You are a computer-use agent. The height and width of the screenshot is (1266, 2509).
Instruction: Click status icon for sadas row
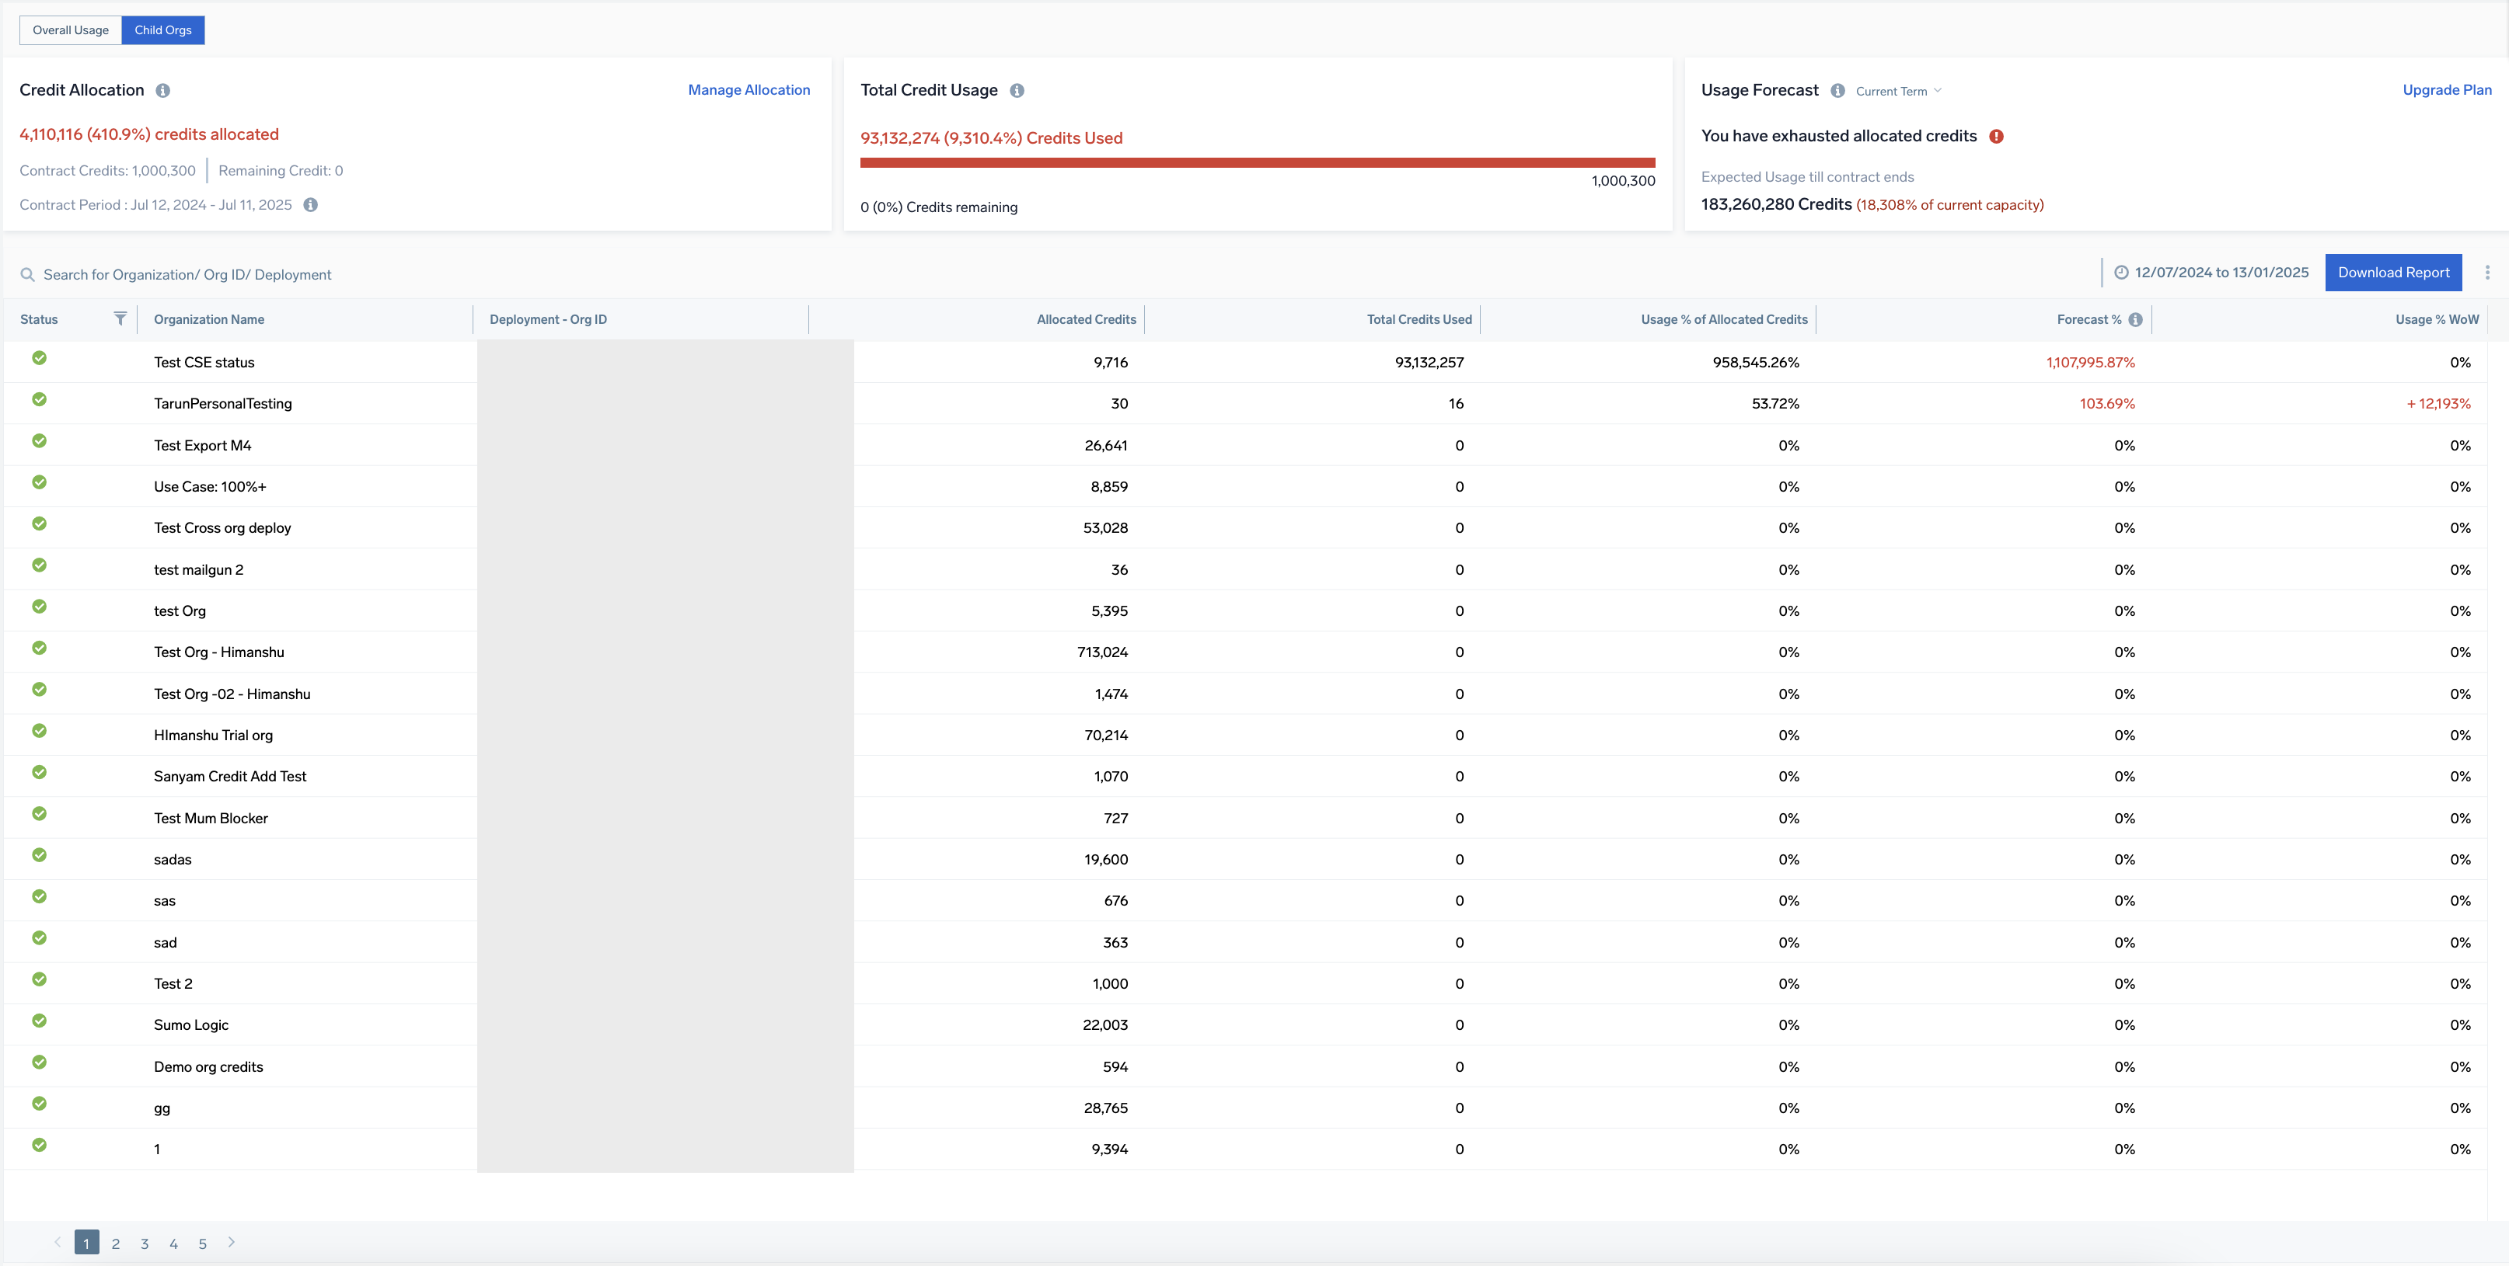(39, 855)
